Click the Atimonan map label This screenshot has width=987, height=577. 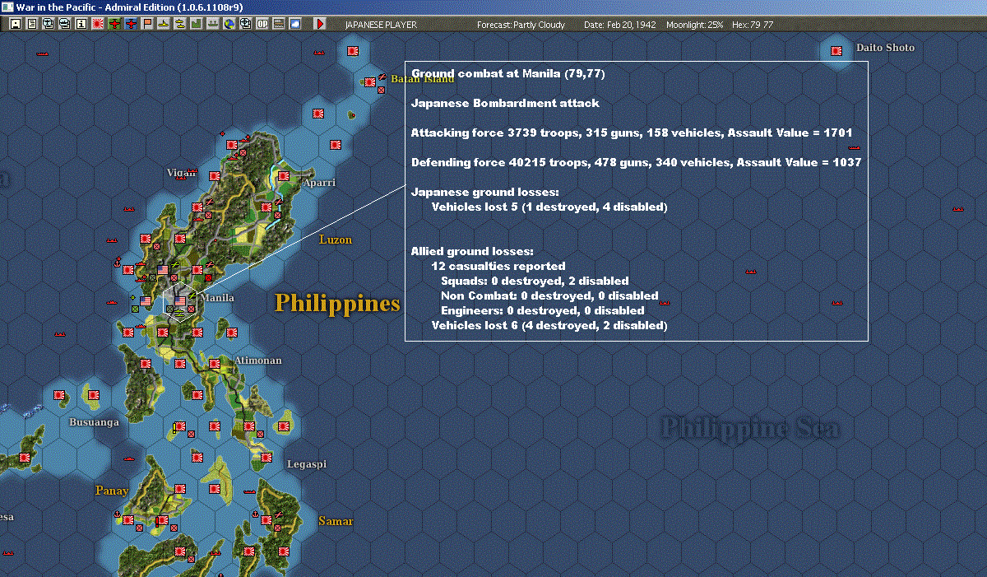258,361
